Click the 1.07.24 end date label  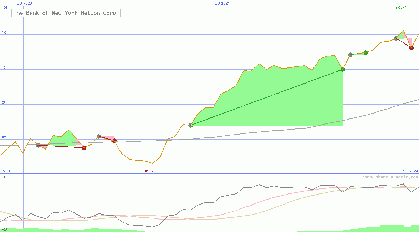(410, 171)
